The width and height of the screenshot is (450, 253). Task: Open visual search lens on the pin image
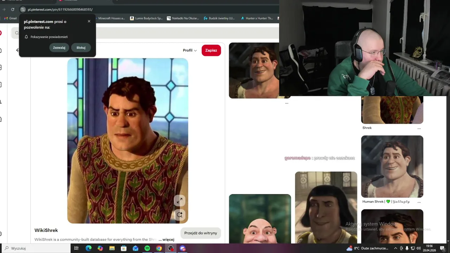180,215
